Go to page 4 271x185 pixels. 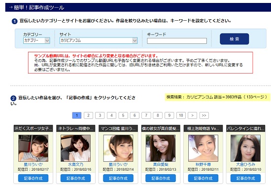click(x=111, y=115)
